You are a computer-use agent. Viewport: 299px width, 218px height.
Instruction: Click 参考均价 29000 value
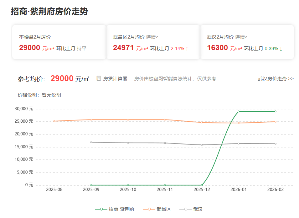(62, 78)
